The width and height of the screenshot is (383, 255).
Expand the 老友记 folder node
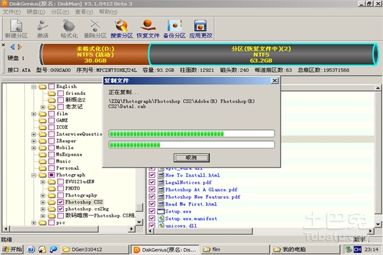point(43,107)
